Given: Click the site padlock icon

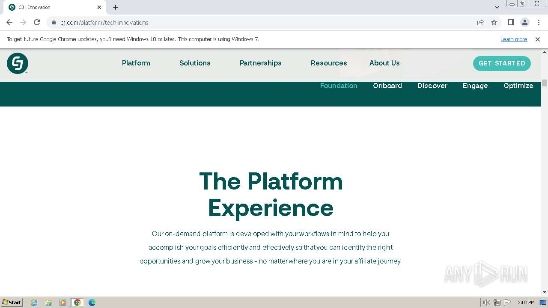Looking at the screenshot, I should point(54,22).
